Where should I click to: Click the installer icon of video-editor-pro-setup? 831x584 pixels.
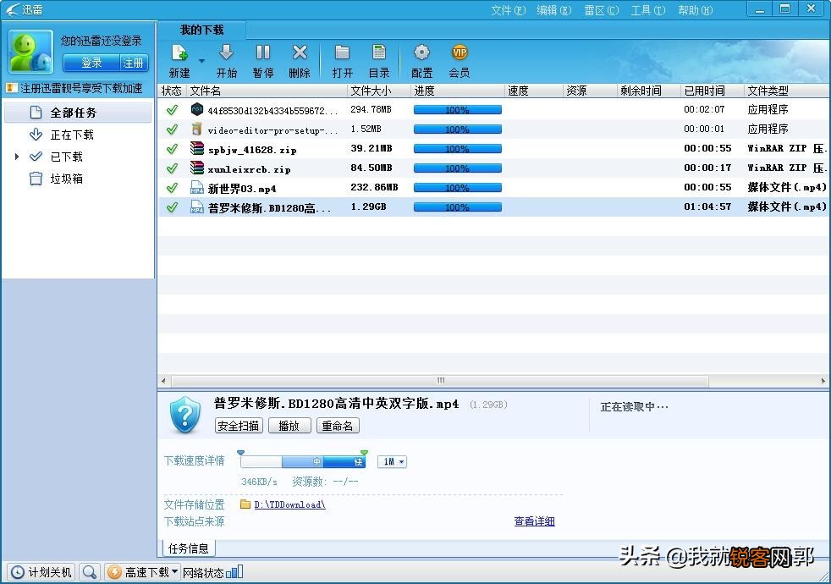pos(197,129)
